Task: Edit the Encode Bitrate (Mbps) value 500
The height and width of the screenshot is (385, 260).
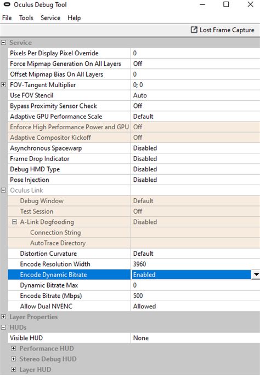Action: click(195, 296)
